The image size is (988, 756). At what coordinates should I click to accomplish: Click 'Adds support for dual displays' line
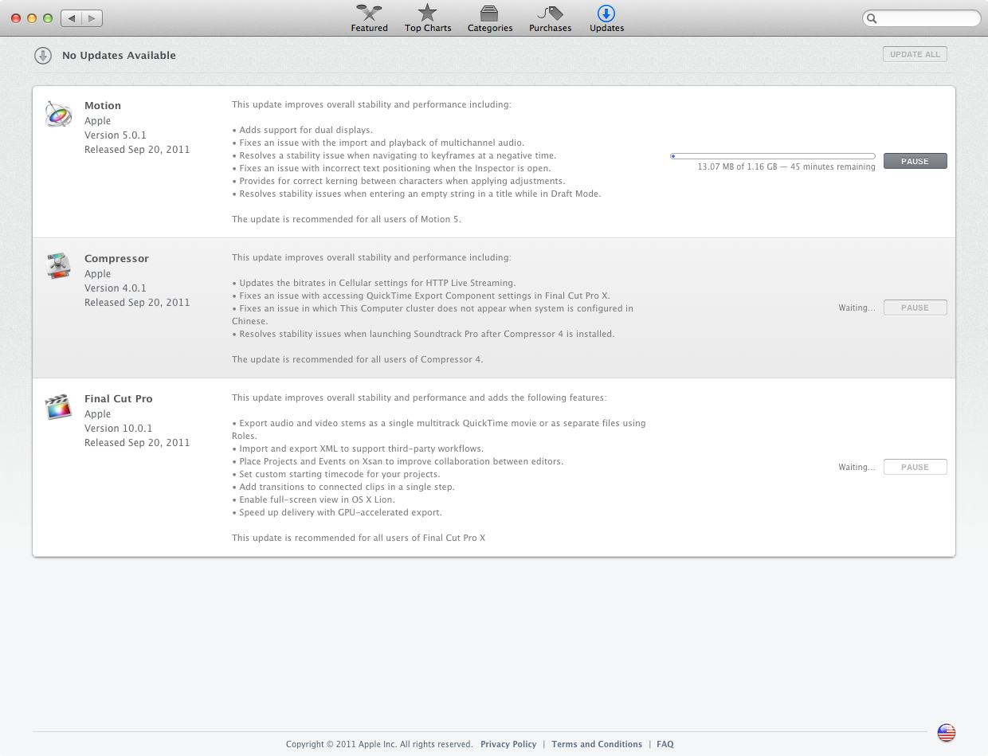pos(303,130)
